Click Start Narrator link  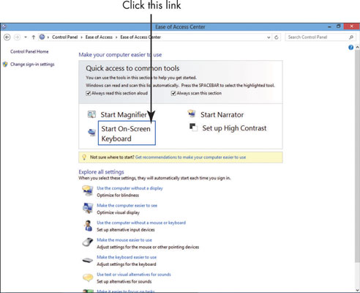pyautogui.click(x=222, y=115)
